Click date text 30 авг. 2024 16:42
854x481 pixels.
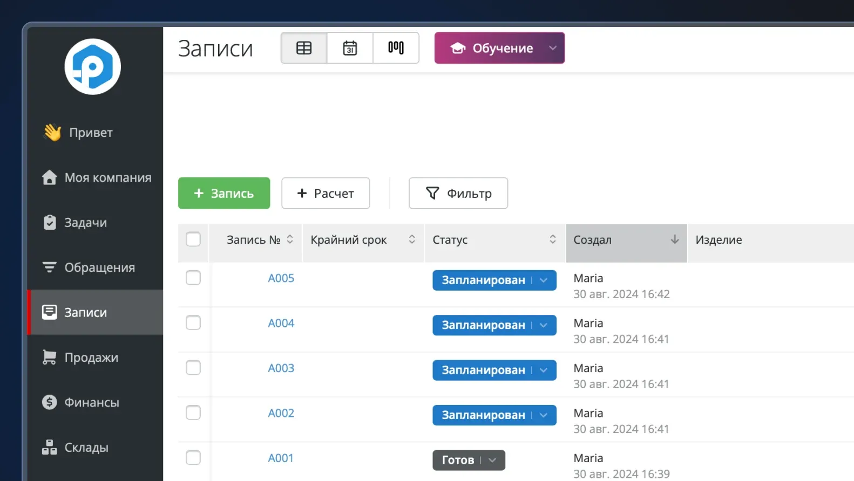[621, 294]
